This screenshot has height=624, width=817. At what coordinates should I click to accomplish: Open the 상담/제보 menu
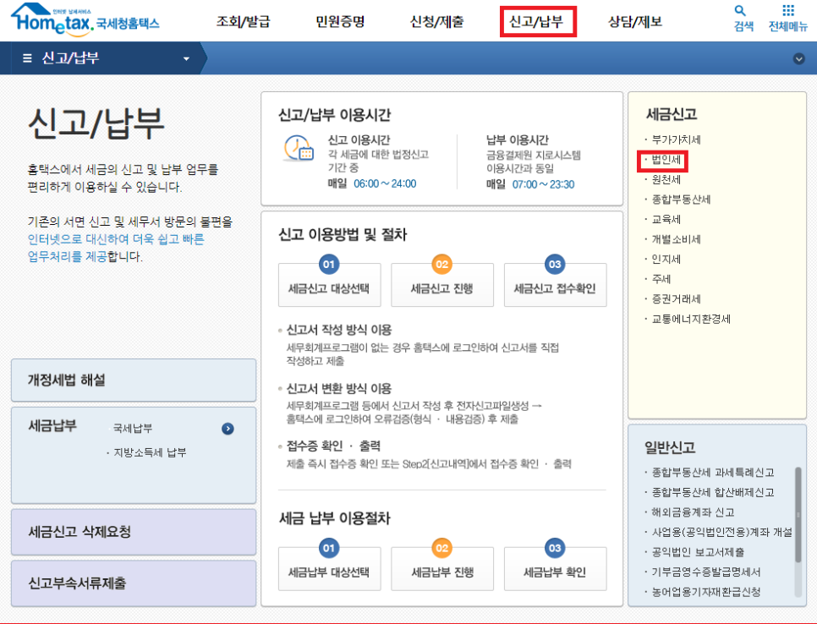[x=635, y=22]
